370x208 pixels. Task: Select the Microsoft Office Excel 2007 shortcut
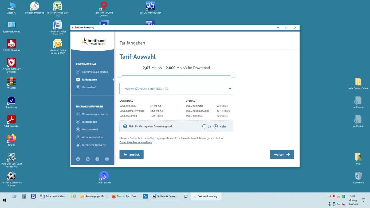pos(58,9)
